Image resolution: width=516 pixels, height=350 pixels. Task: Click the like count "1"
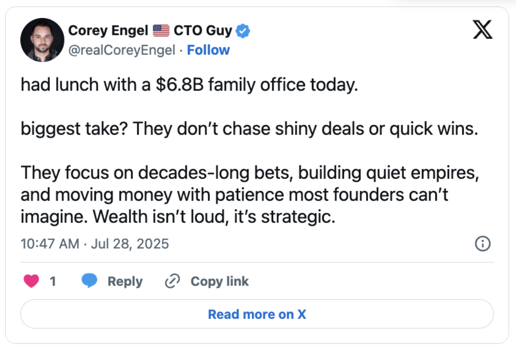pyautogui.click(x=53, y=281)
